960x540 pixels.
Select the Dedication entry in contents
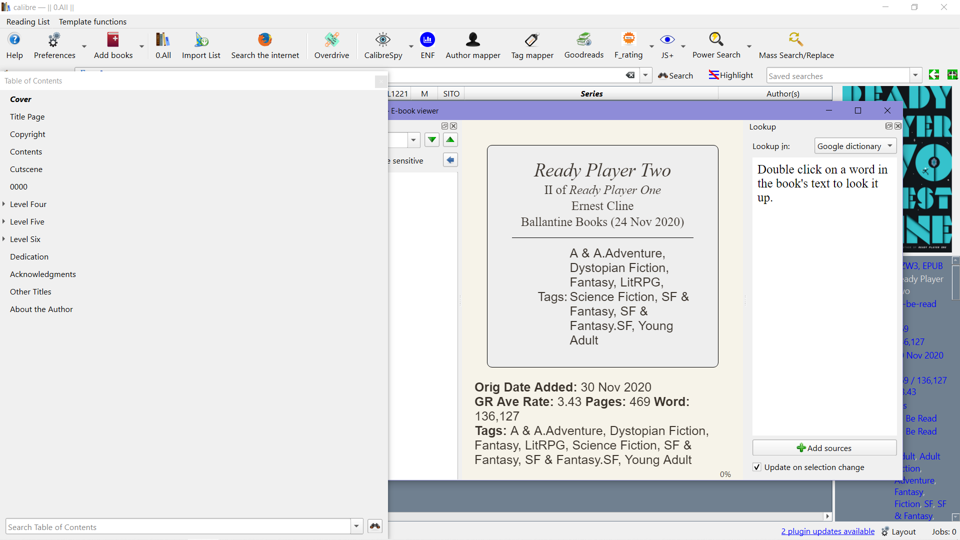click(x=29, y=256)
